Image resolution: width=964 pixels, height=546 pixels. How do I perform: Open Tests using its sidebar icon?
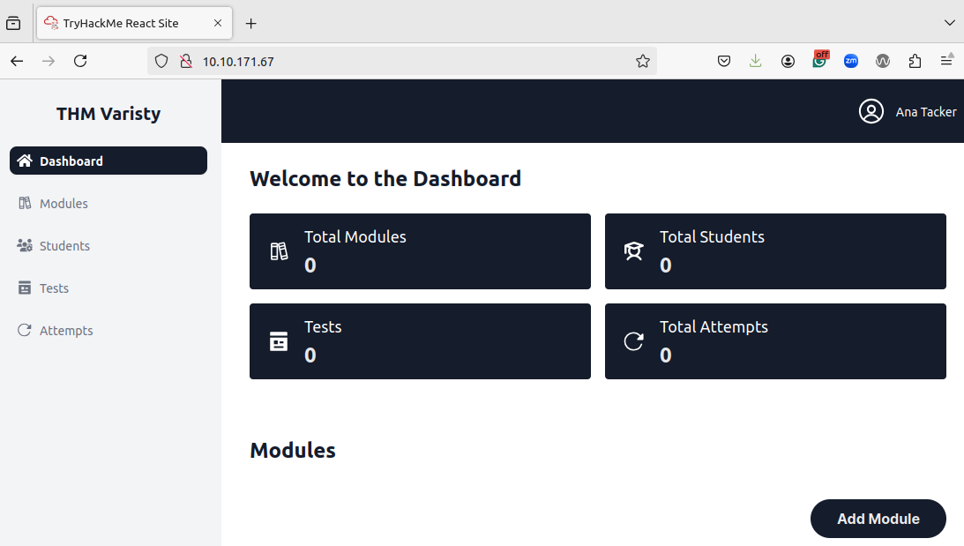[x=24, y=288]
